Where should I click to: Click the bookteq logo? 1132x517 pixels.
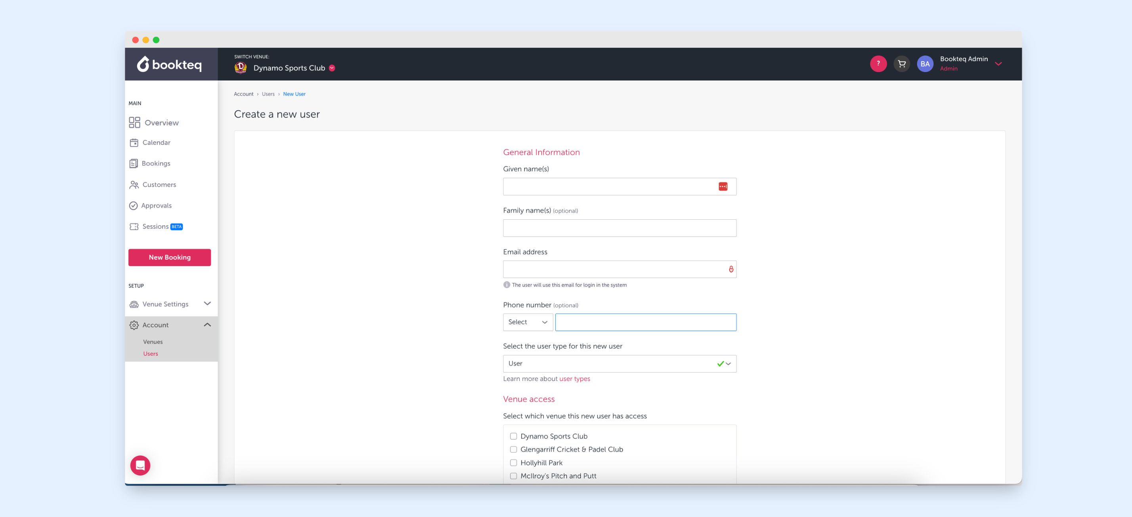[170, 65]
